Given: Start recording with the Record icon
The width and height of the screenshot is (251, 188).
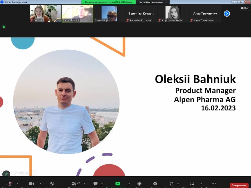Looking at the screenshot, I should coord(139,184).
